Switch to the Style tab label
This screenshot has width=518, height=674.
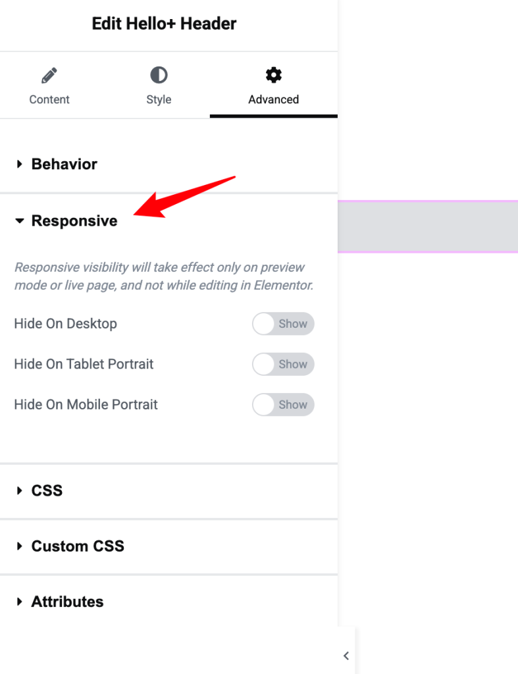(159, 99)
